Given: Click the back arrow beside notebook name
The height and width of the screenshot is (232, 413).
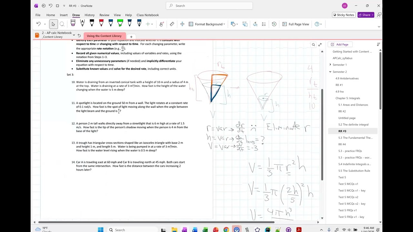Looking at the screenshot, I should click(79, 35).
